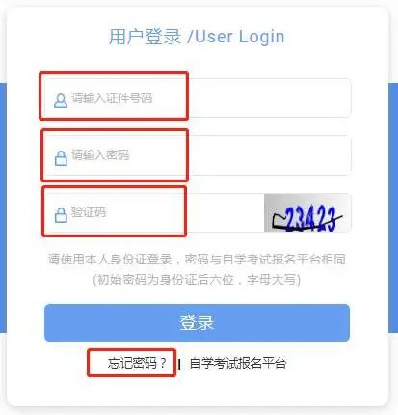Focus the 验证码 input field
The width and height of the screenshot is (398, 415).
point(153,212)
